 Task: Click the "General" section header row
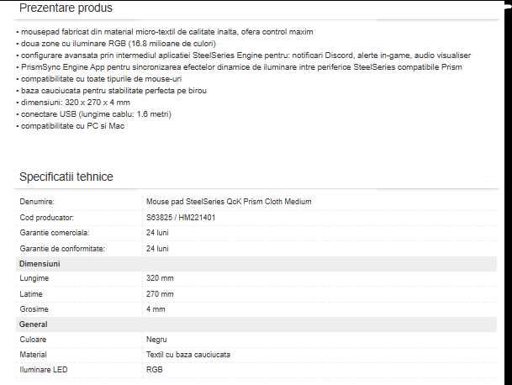point(34,324)
